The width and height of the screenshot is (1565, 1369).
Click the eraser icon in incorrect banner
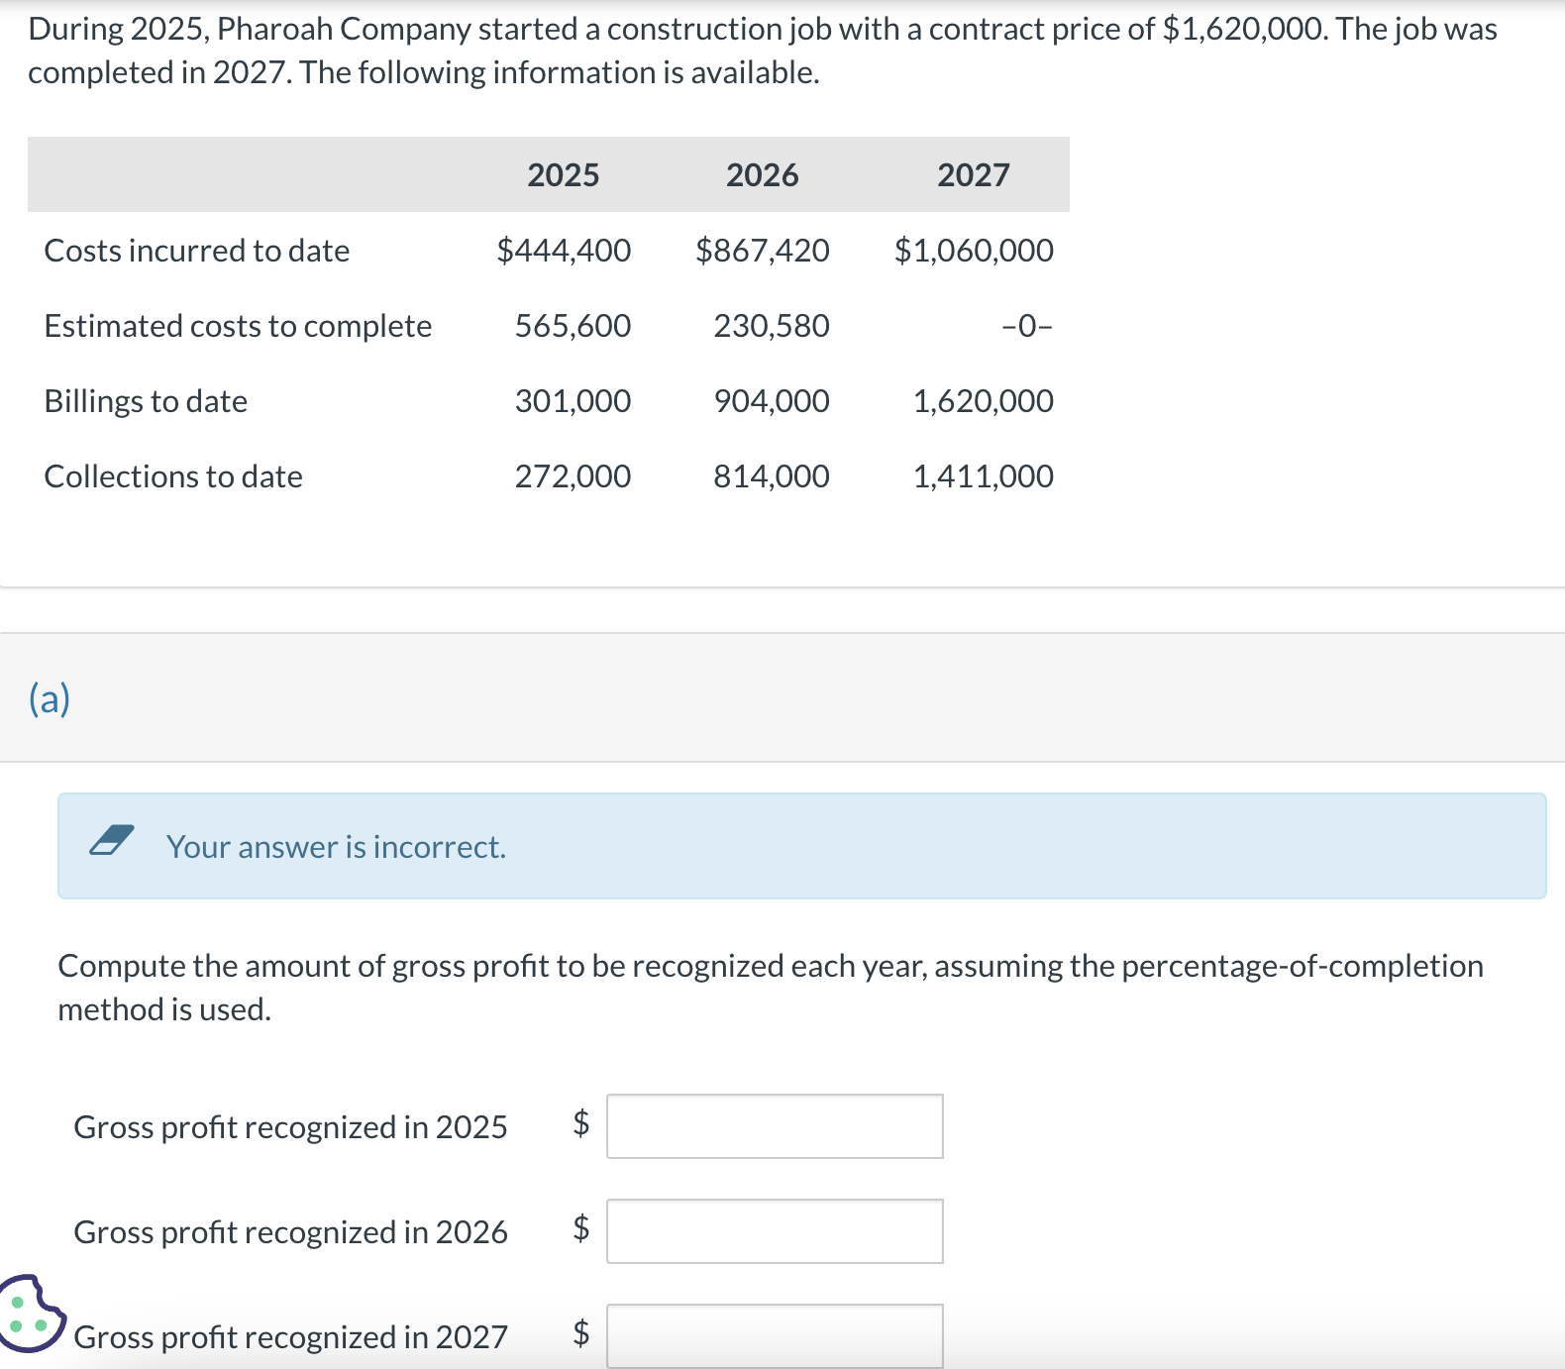(112, 841)
